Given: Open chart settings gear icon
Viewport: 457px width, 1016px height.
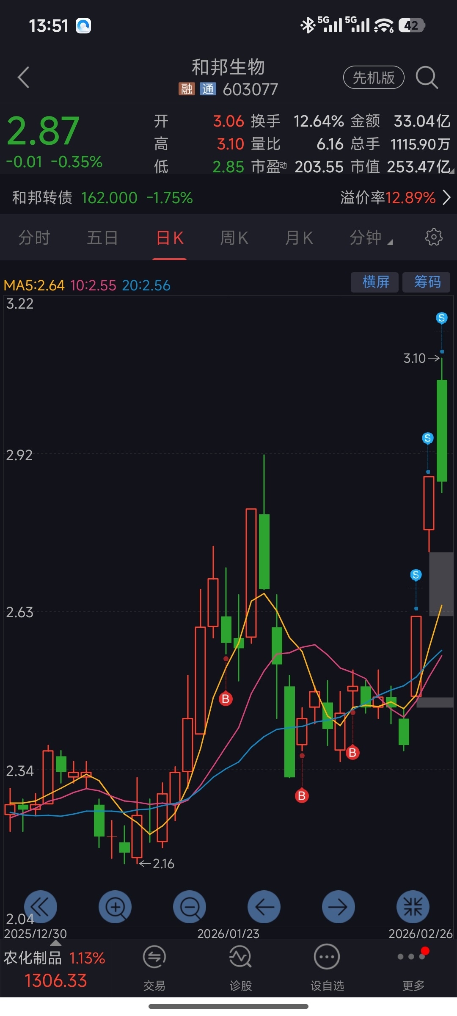Looking at the screenshot, I should (x=434, y=237).
